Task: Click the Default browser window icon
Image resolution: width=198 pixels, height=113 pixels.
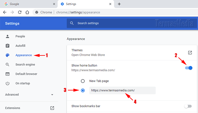Action: [7, 74]
